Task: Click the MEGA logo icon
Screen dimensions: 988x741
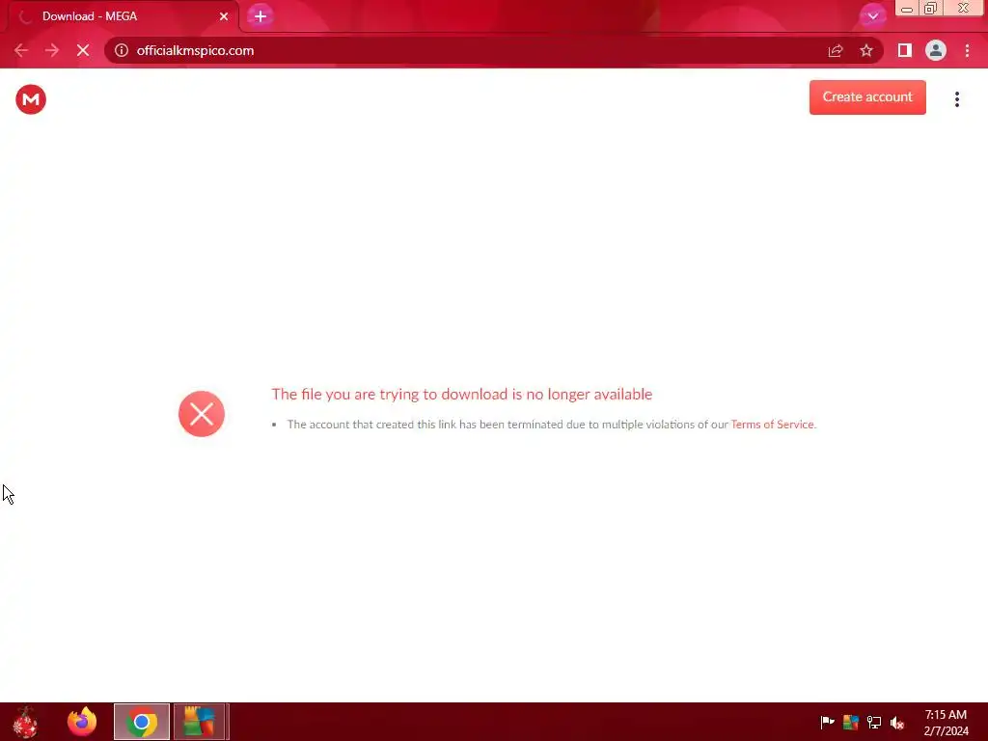Action: tap(31, 99)
